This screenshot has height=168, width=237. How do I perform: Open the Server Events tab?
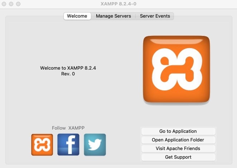point(155,16)
